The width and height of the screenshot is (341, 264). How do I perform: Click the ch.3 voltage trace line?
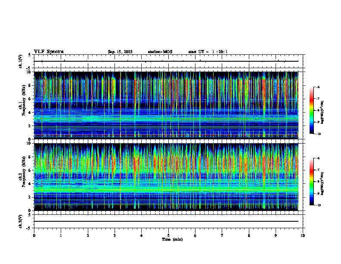pos(166,221)
